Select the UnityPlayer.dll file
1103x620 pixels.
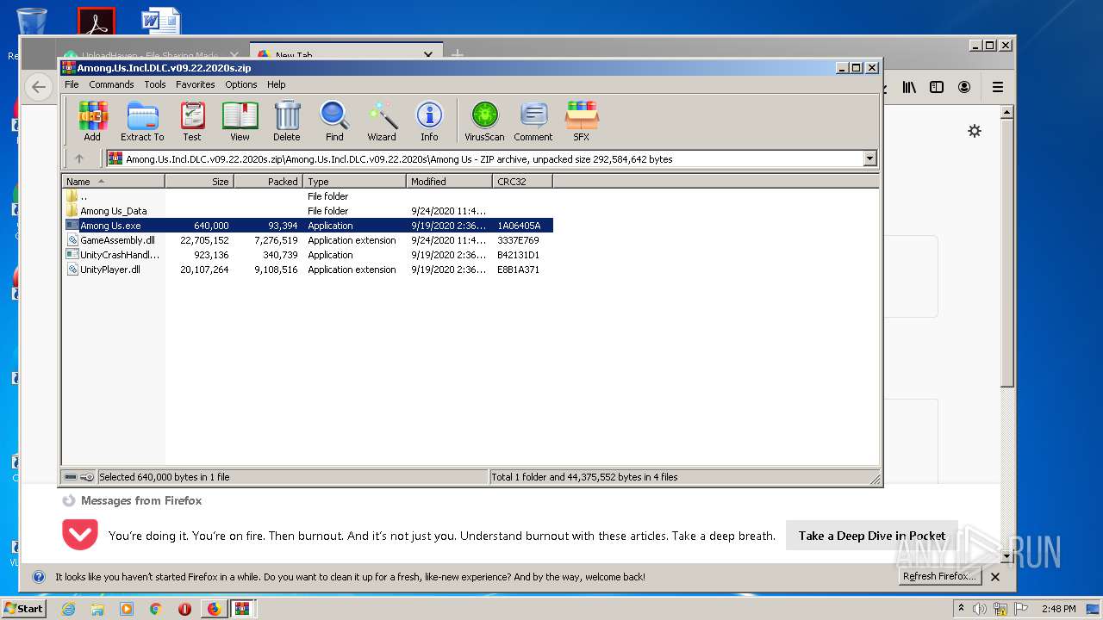[308, 270]
